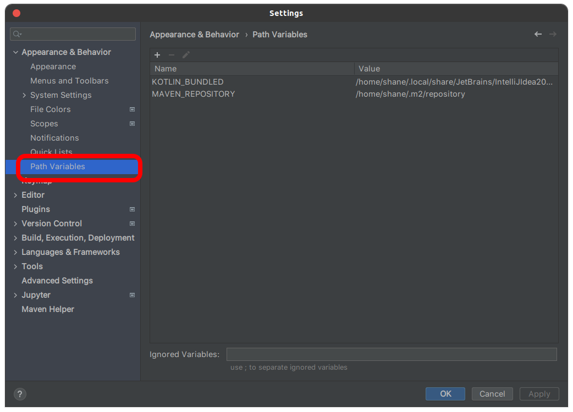Viewport: 573px width, 412px height.
Task: Open Appearance & Behavior from the breadcrumb
Action: point(194,34)
